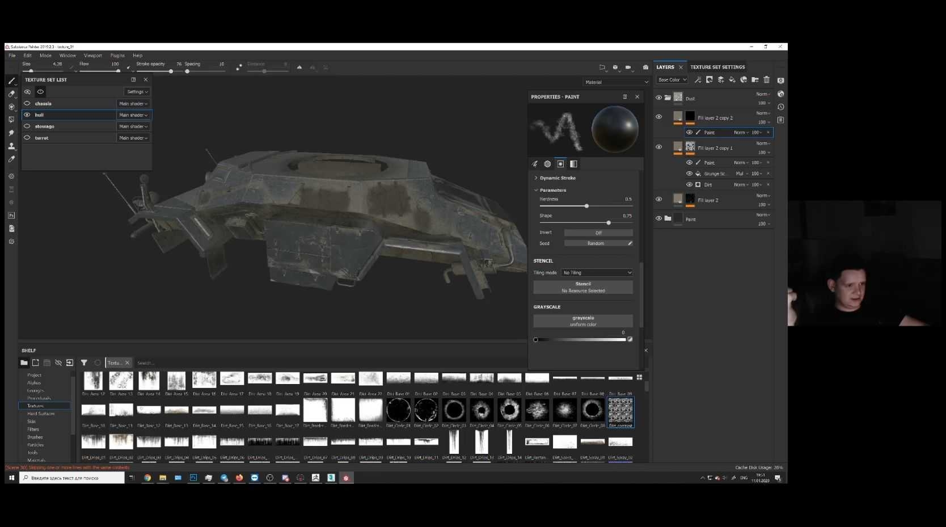Open Texture Set List Settings dropdown
Viewport: 946px width, 527px height.
(137, 92)
